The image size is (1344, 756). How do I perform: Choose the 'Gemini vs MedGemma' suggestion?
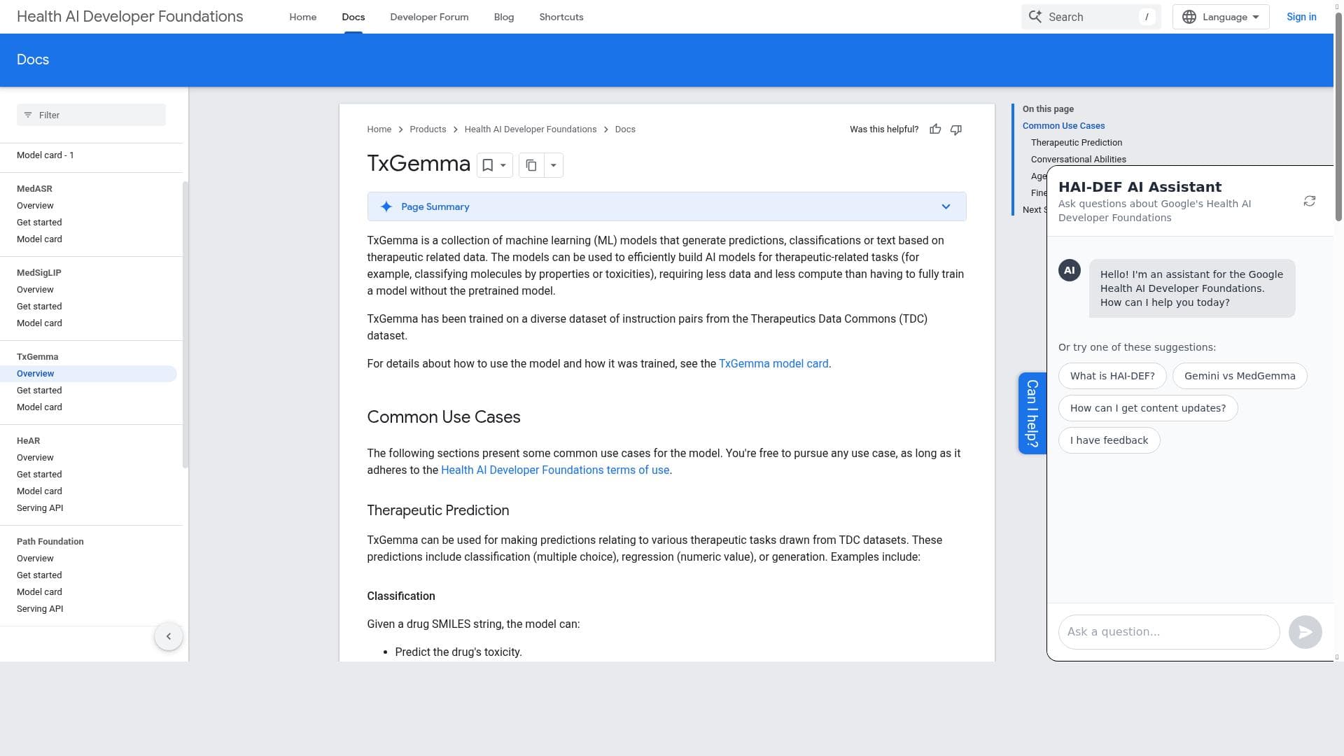[x=1240, y=376]
